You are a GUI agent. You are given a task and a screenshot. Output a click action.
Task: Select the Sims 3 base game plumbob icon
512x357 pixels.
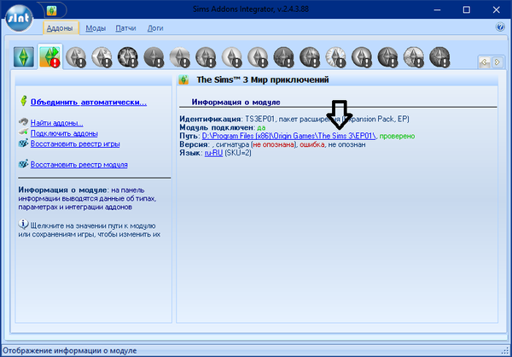[x=24, y=57]
